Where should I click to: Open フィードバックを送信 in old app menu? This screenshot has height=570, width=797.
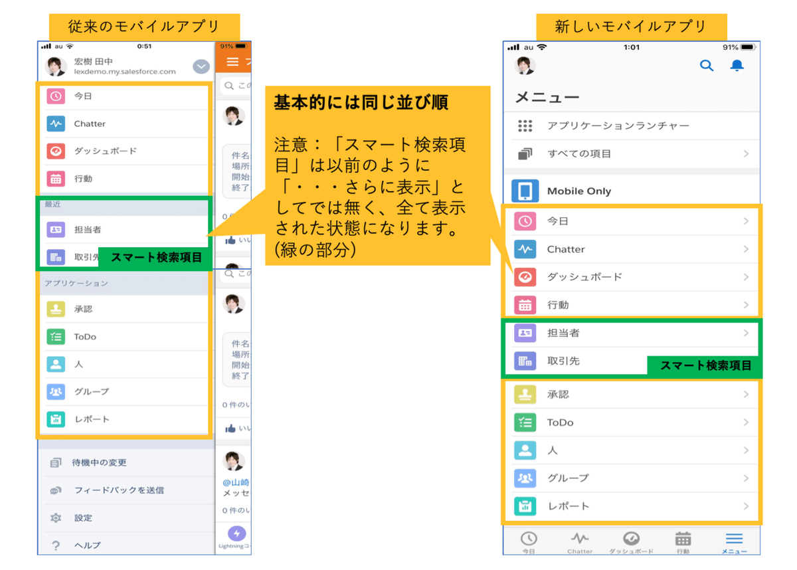(x=126, y=490)
